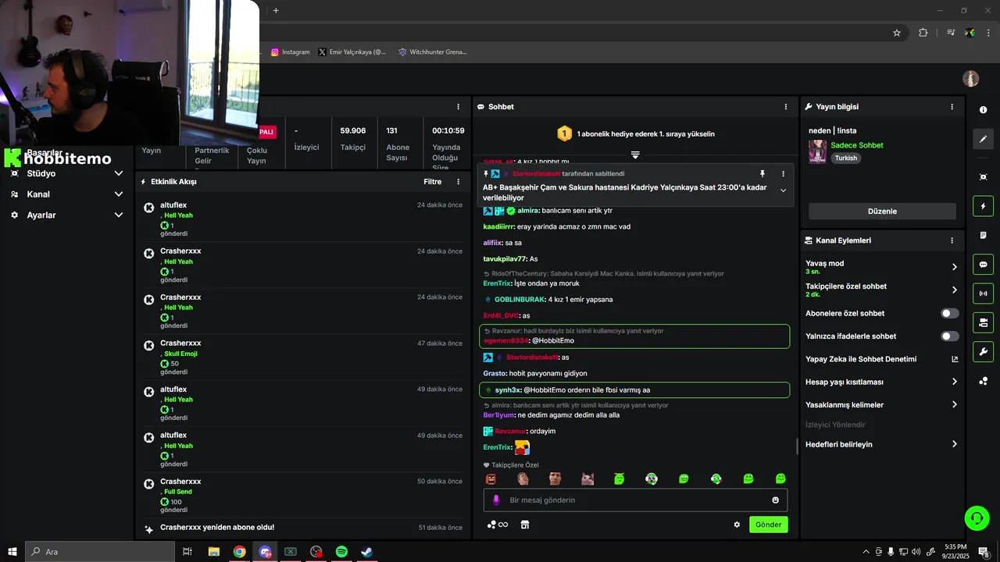Image resolution: width=1000 pixels, height=562 pixels.
Task: Toggle the chat bubble panel icon
Action: click(x=983, y=265)
